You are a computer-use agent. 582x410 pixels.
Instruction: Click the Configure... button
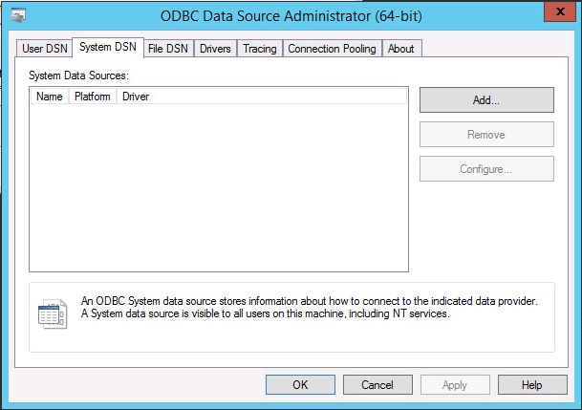click(x=486, y=169)
